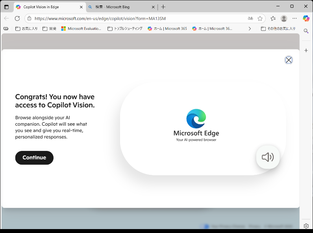Open the translate page icon

click(250, 18)
